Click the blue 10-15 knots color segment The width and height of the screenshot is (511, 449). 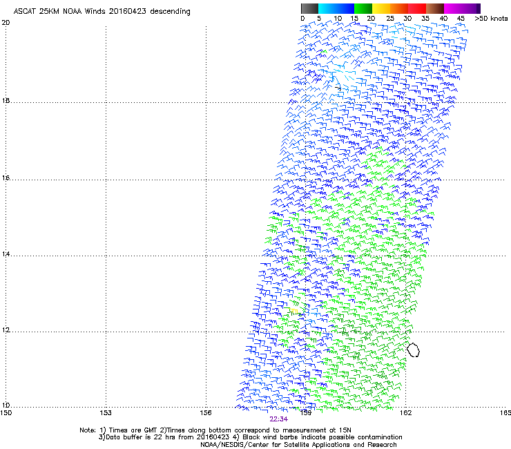(345, 8)
